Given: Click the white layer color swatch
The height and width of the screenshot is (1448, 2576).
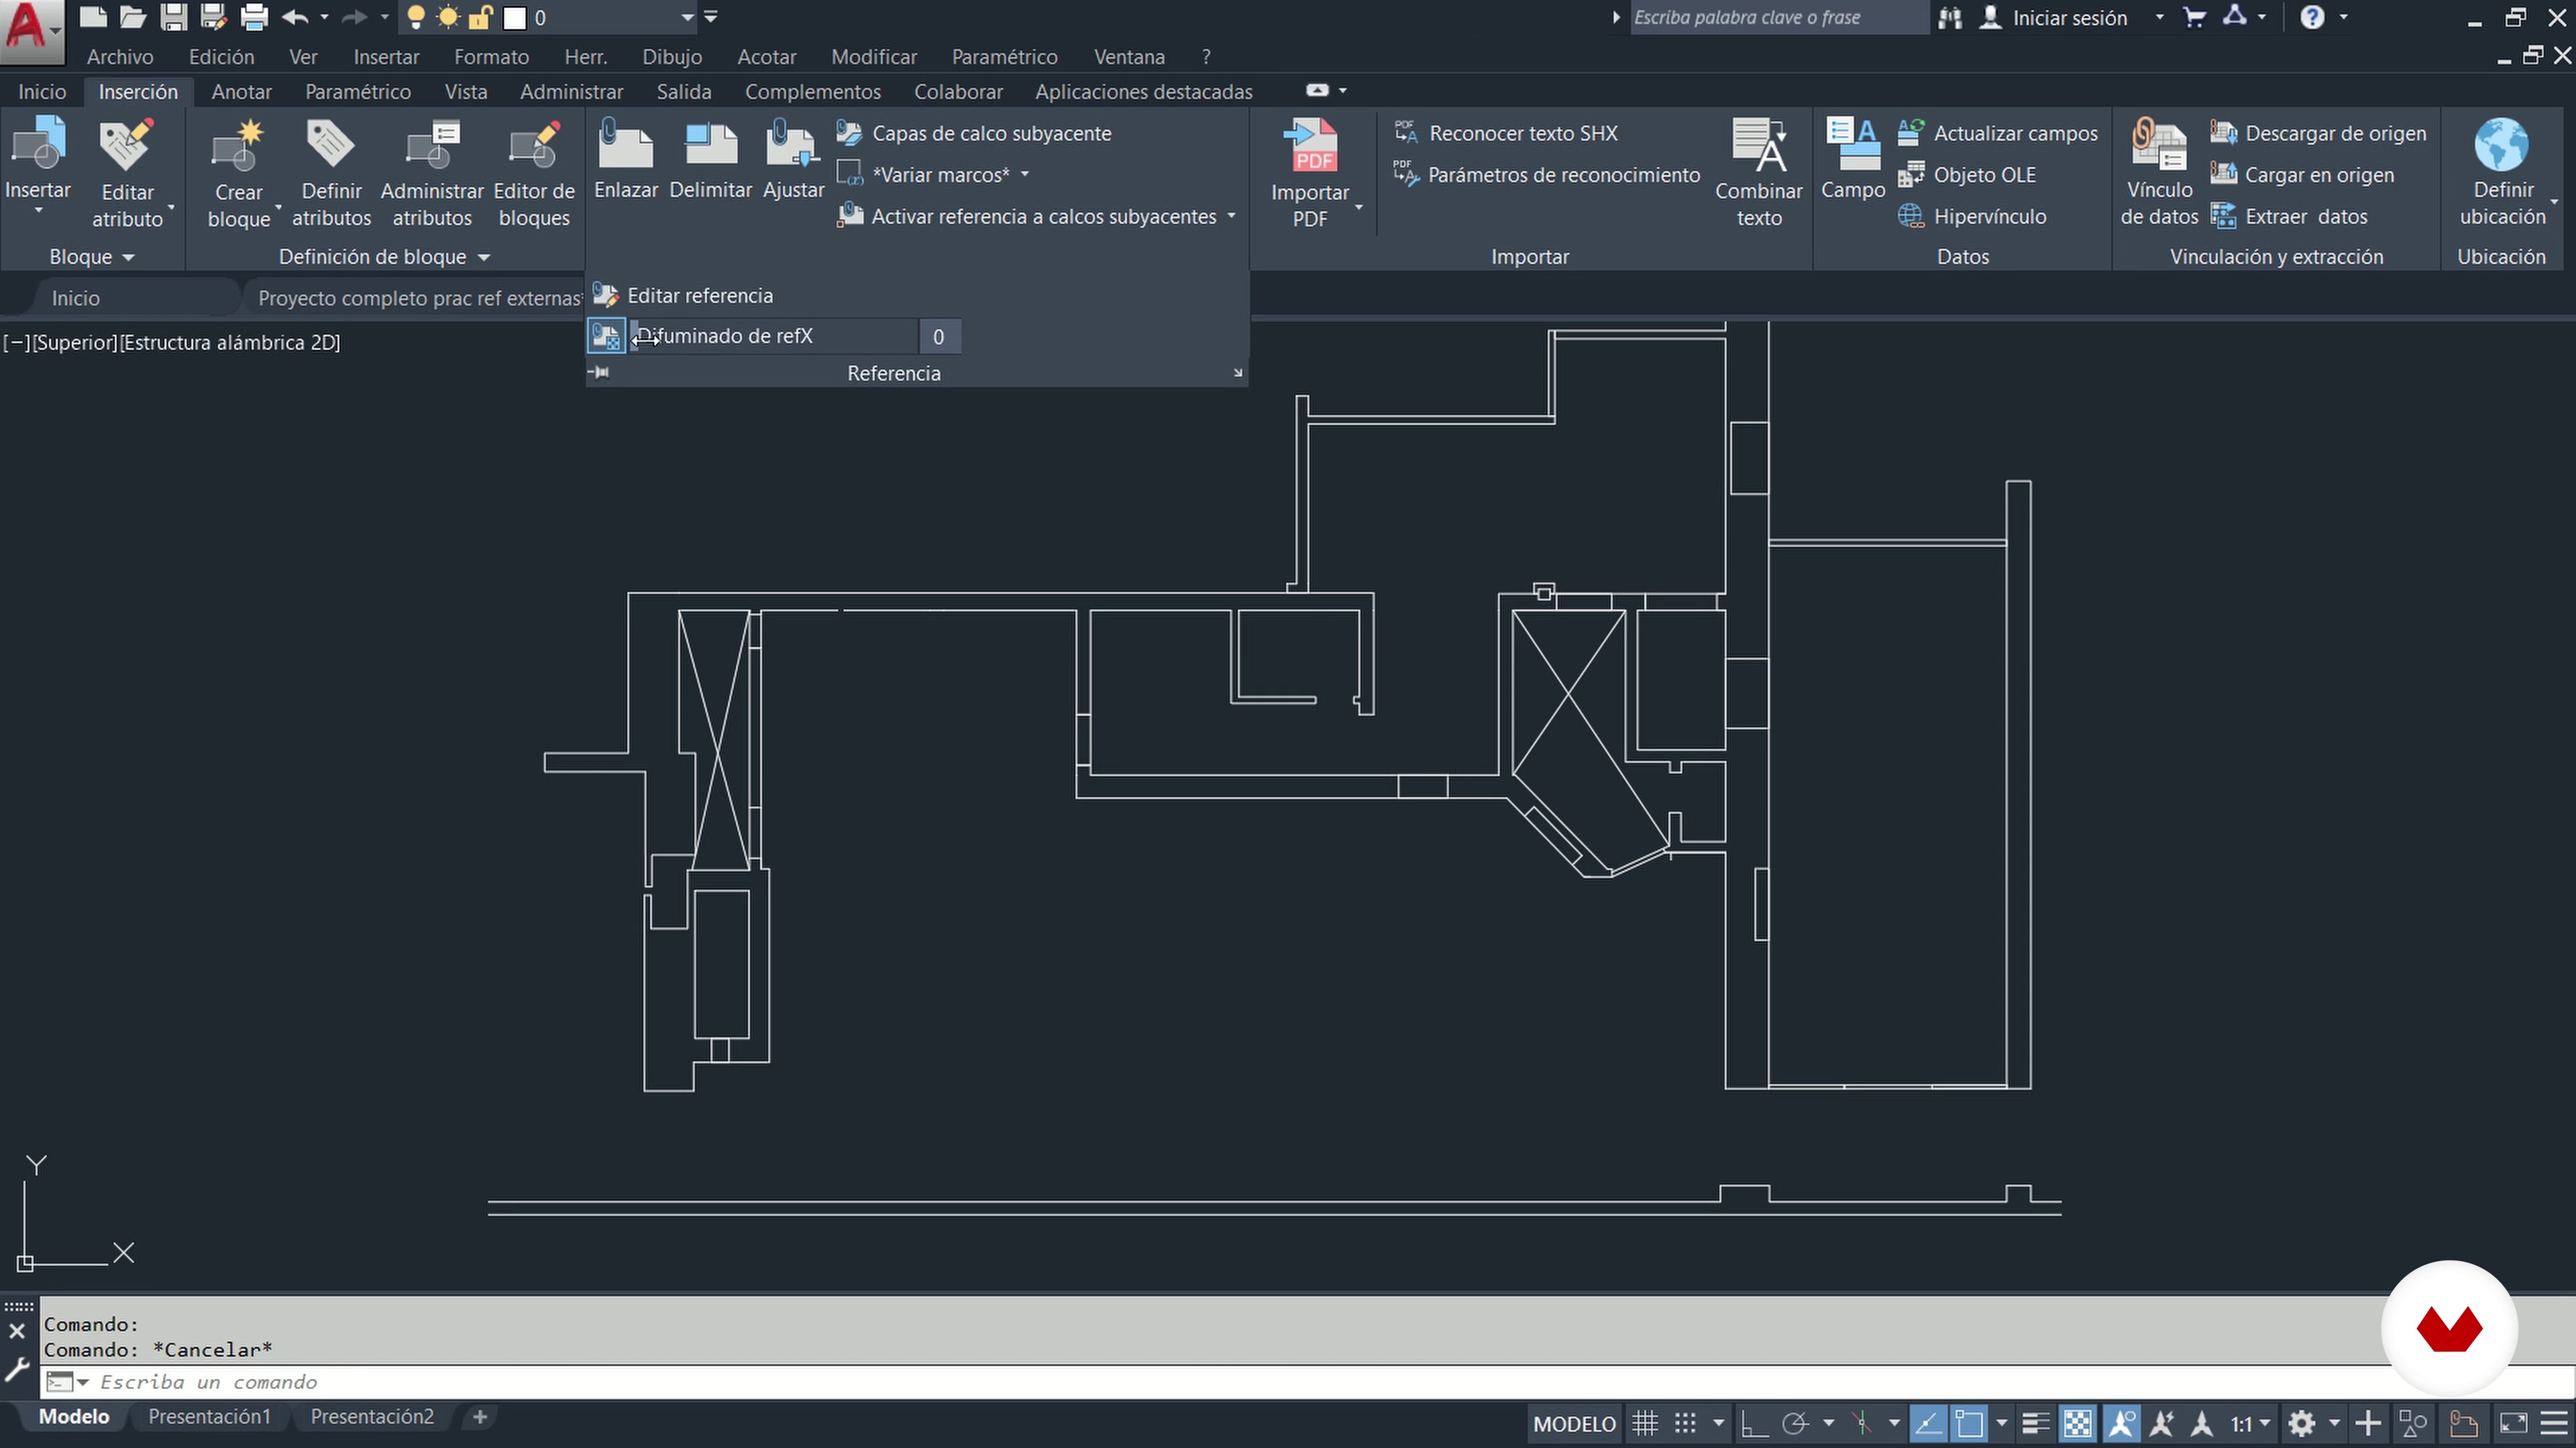Looking at the screenshot, I should 515,18.
